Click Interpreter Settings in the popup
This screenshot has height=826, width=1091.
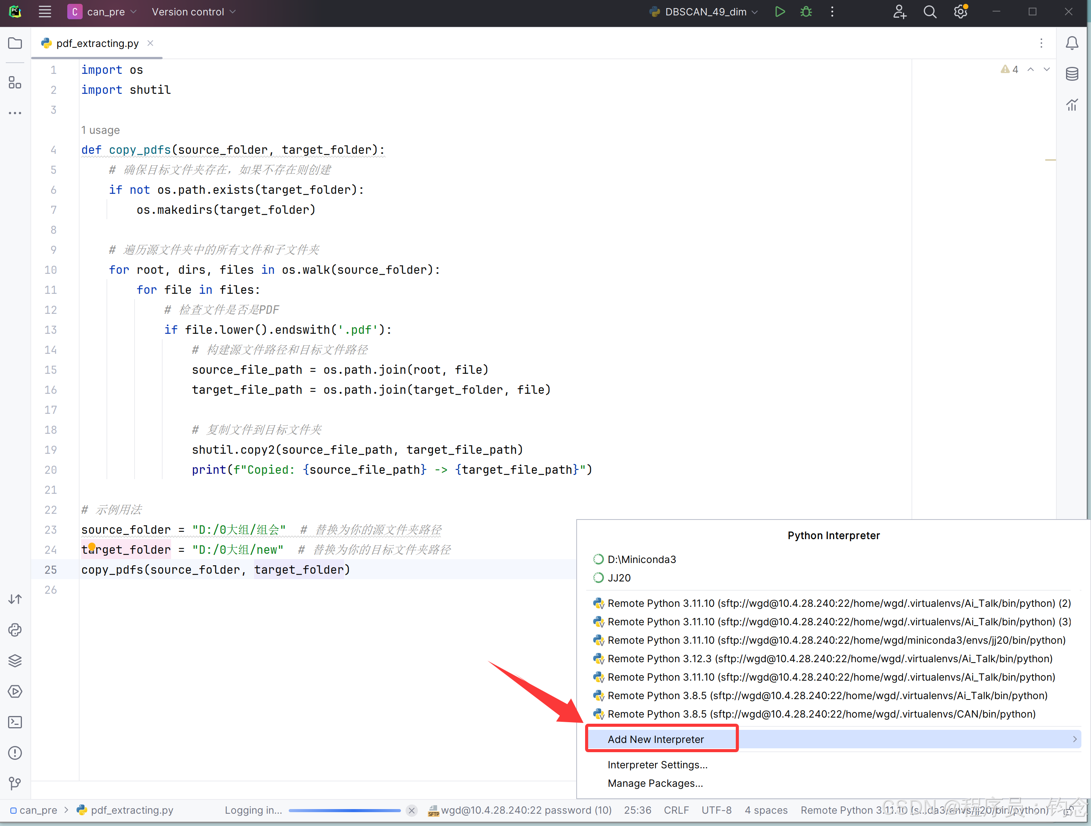pos(657,764)
